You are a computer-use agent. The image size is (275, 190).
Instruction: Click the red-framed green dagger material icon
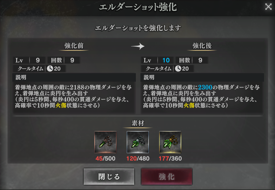click(x=105, y=142)
